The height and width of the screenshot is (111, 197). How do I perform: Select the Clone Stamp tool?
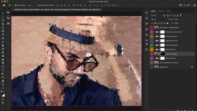point(3,45)
